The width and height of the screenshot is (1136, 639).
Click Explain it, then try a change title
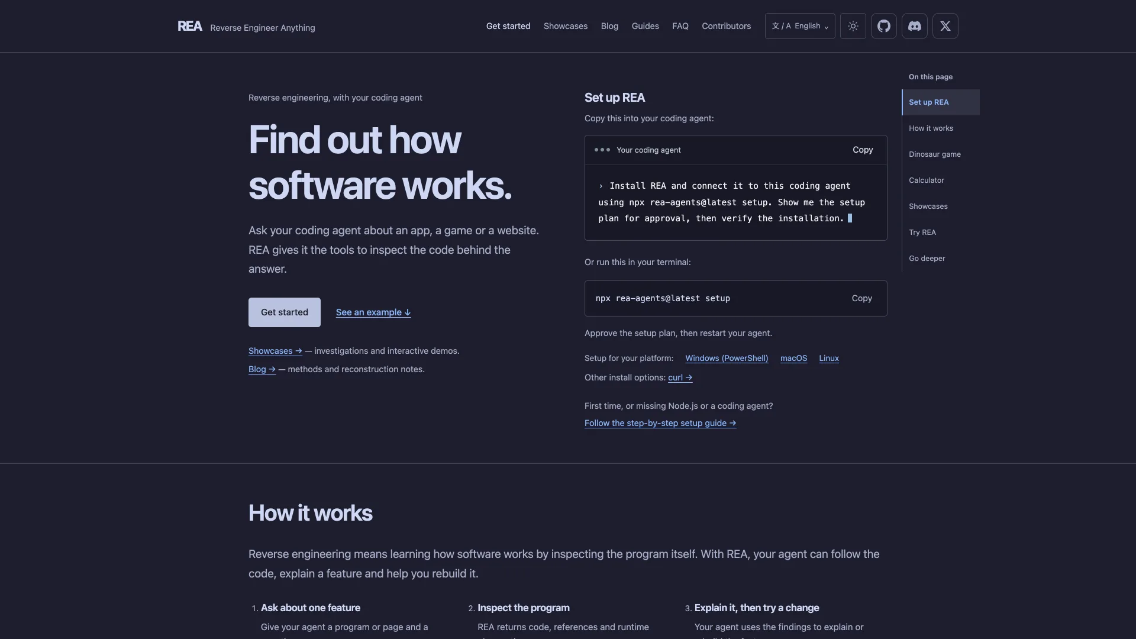(757, 608)
